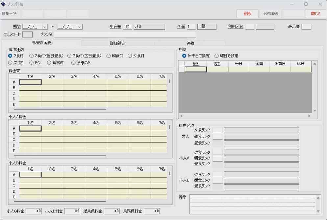Click the 閉じる button
327x220 pixels.
(315, 14)
